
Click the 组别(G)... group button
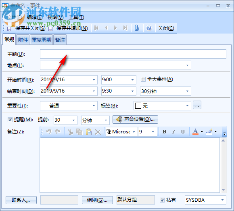click(97, 200)
